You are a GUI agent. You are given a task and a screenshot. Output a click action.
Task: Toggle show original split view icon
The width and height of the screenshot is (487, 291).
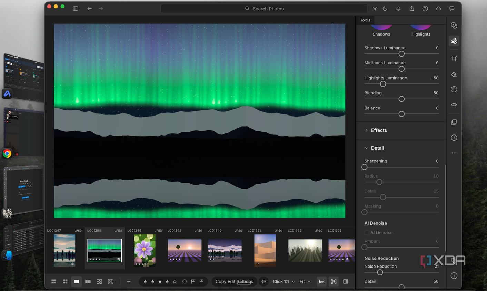[x=346, y=282]
